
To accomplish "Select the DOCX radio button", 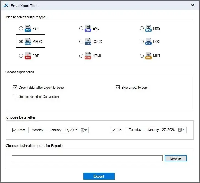I will [81, 41].
